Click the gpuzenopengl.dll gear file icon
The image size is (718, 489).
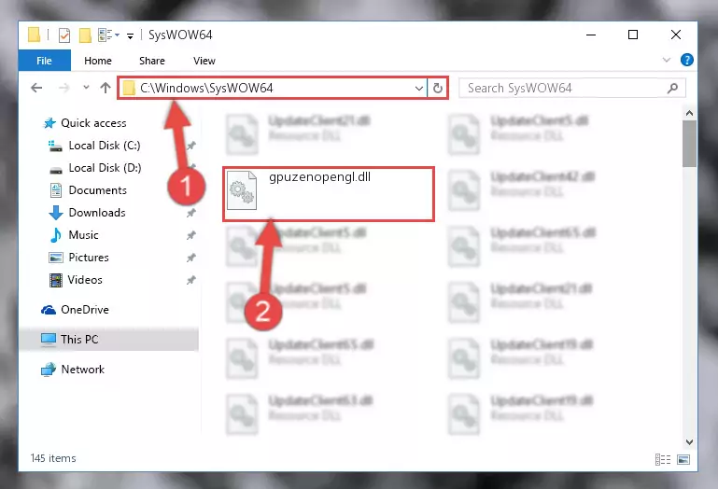point(242,190)
